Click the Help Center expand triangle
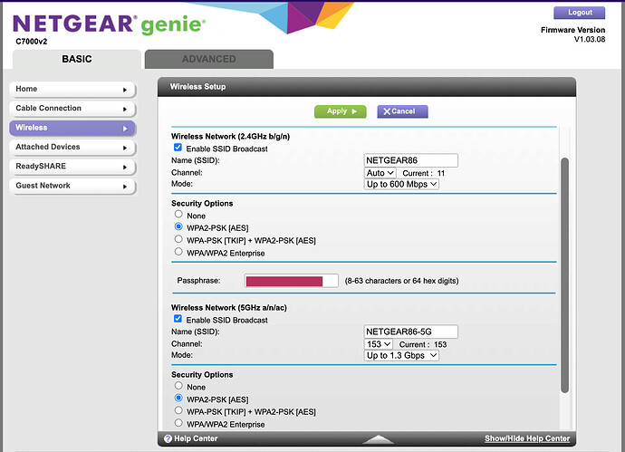625x452 pixels. (378, 438)
